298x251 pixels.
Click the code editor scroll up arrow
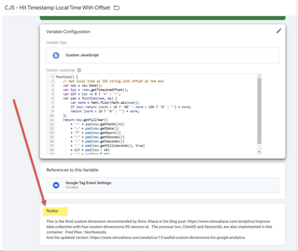(259, 76)
